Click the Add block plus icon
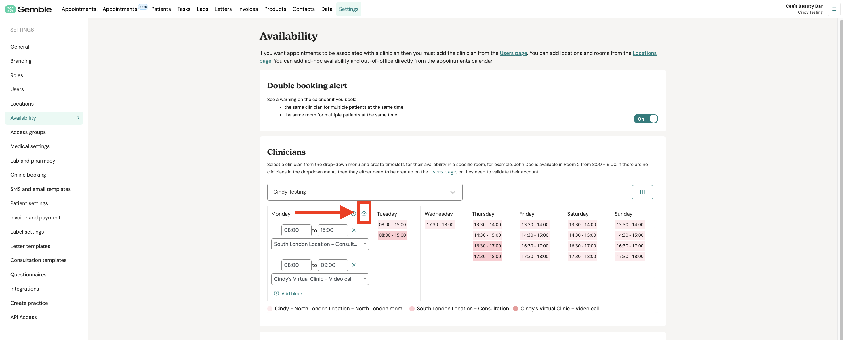Viewport: 843px width, 340px height. (276, 293)
